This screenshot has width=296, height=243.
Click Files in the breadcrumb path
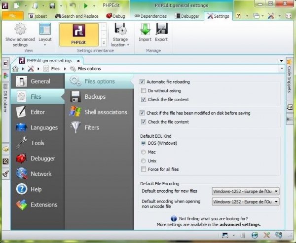pos(55,69)
